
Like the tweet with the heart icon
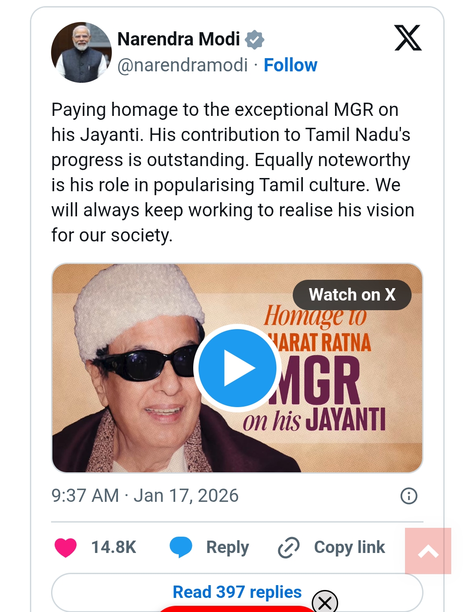coord(65,547)
